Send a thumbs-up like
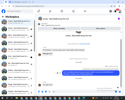 [120, 92]
